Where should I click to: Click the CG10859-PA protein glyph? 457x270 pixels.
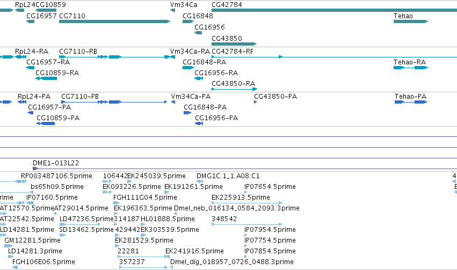point(46,123)
